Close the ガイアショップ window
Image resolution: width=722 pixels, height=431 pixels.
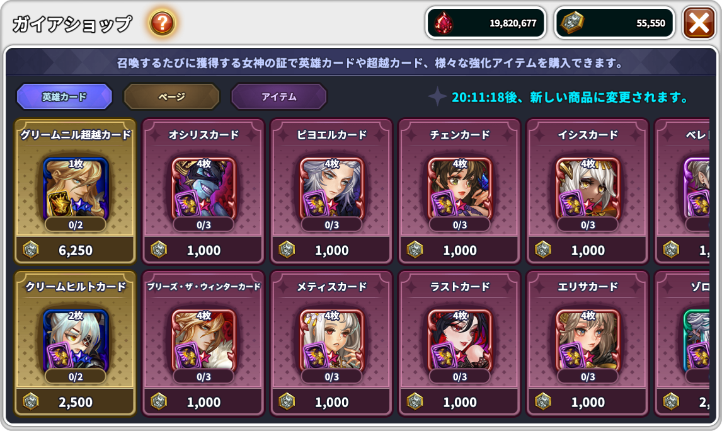[x=699, y=23]
